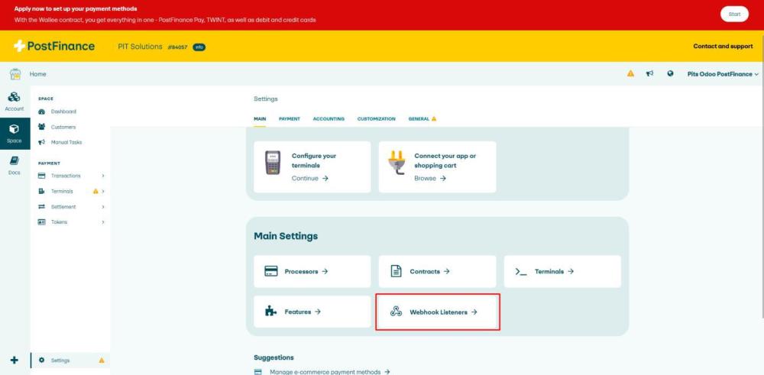Viewport: 764px width, 375px height.
Task: Open Manual Tasks in the sidebar
Action: (x=66, y=142)
